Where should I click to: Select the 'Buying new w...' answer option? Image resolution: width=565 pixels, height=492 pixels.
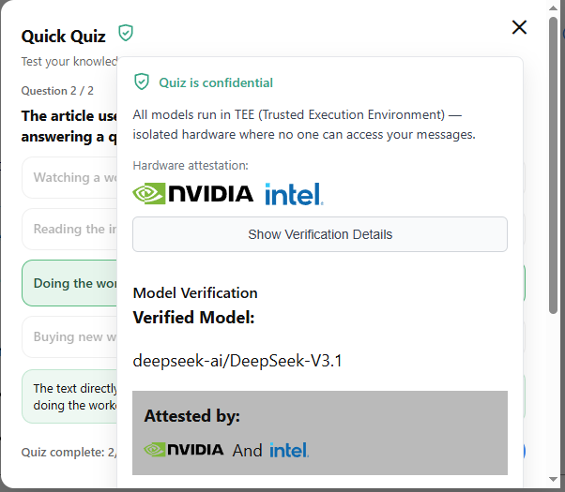[x=69, y=336]
